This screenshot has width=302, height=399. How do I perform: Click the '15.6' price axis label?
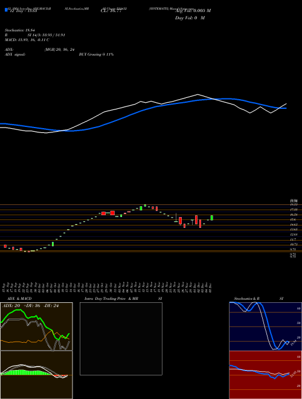click(x=293, y=219)
